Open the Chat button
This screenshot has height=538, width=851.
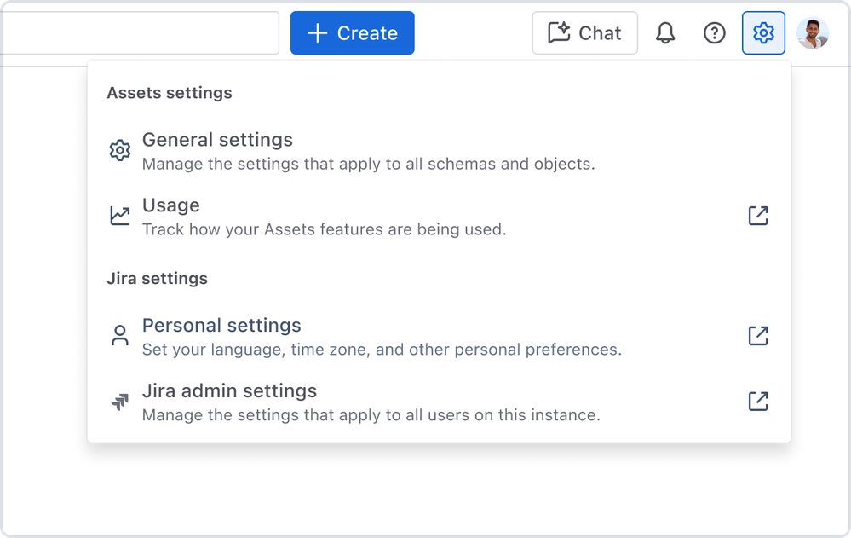coord(584,33)
